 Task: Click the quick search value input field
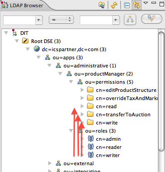click(96, 20)
